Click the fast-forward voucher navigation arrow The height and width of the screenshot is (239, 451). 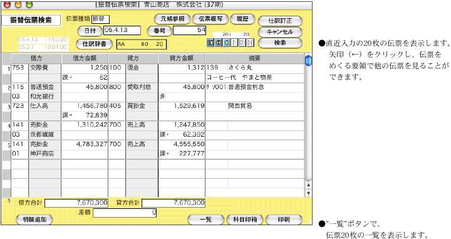[x=242, y=43]
